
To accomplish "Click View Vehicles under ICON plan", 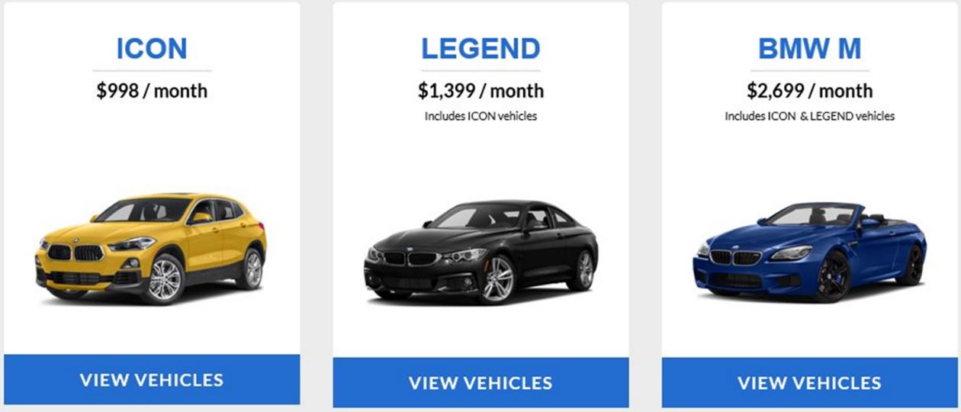I will pyautogui.click(x=152, y=379).
